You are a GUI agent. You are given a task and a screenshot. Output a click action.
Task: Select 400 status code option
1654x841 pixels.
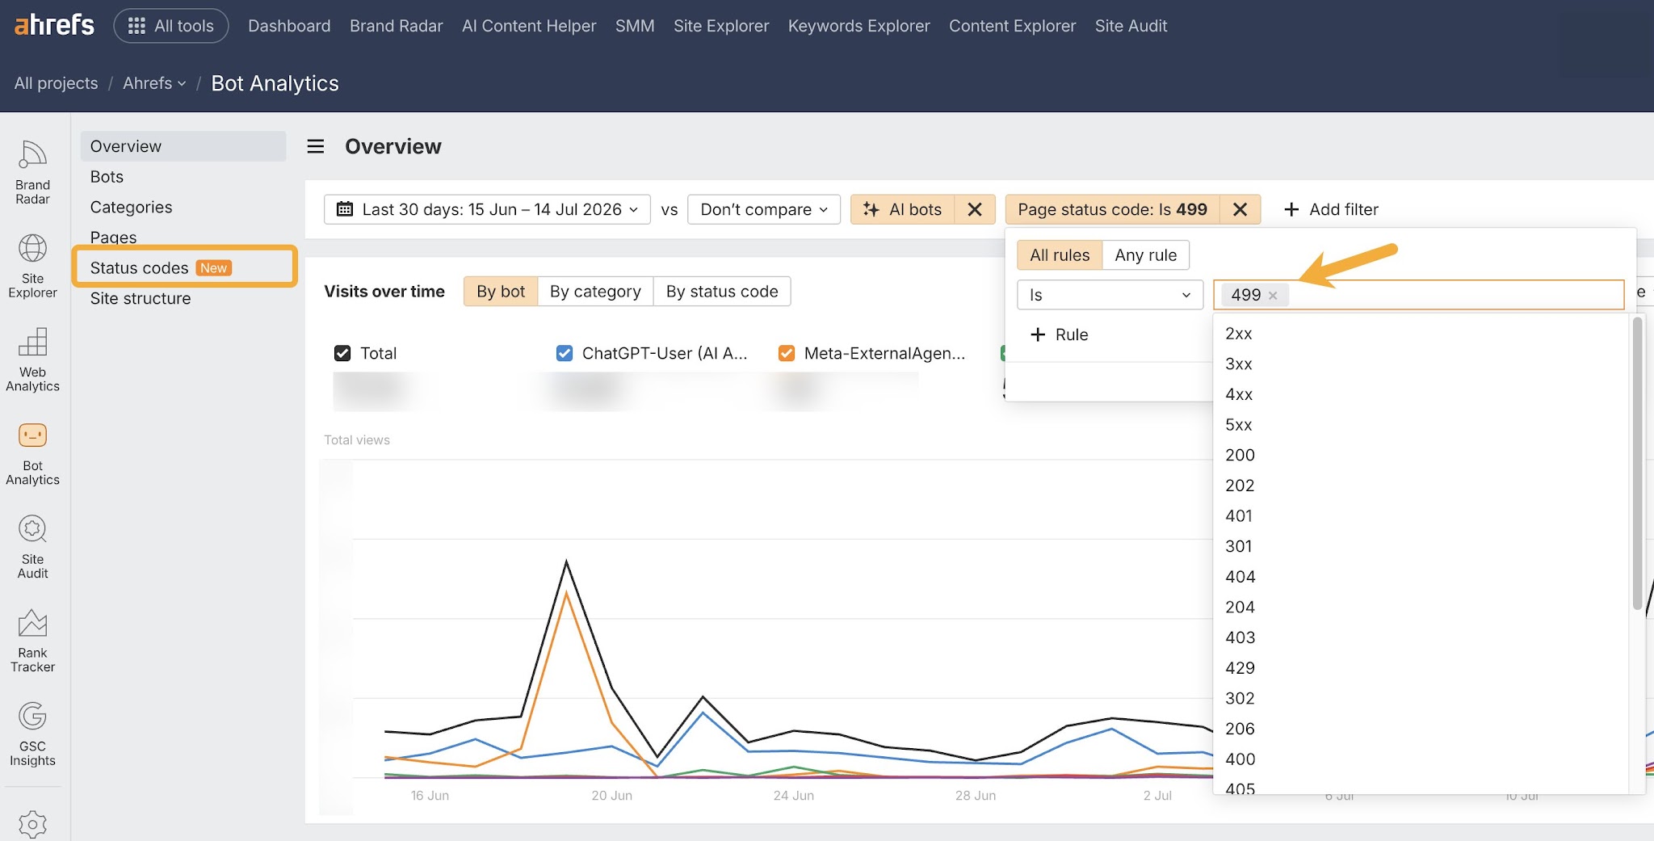[x=1240, y=759]
